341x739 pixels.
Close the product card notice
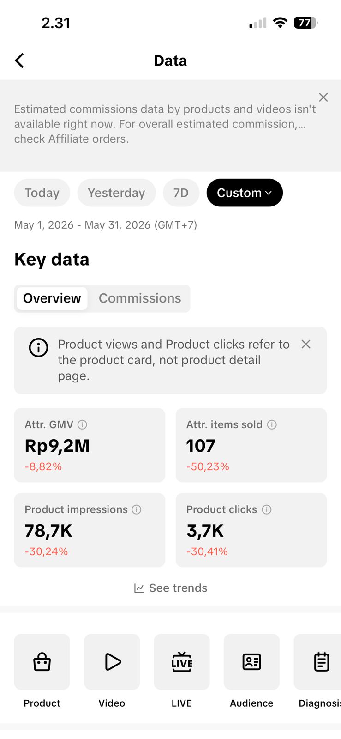[306, 344]
